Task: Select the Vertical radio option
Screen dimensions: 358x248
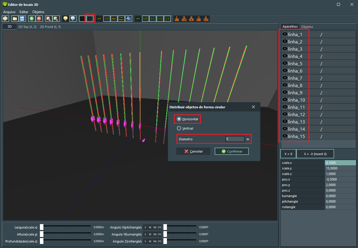Action: point(179,128)
